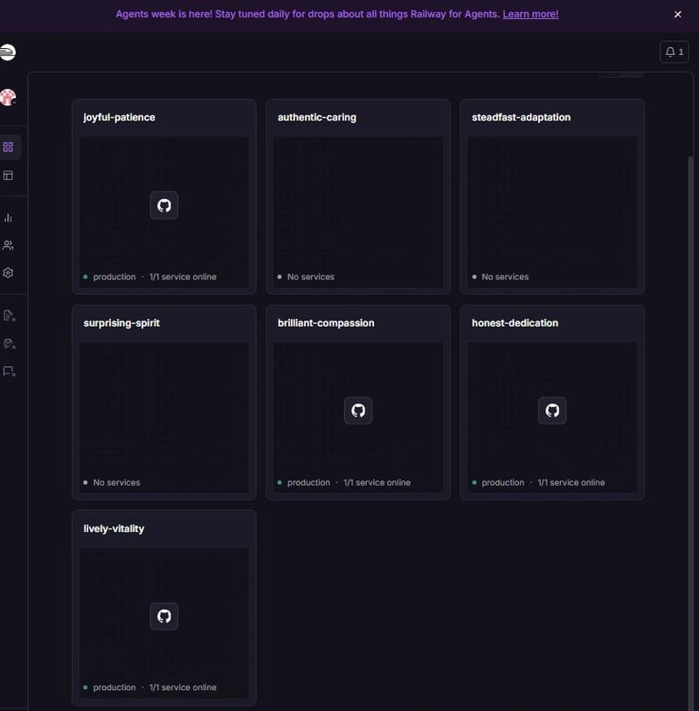
Task: Click GitHub service icon in lively-vitality
Action: point(164,617)
